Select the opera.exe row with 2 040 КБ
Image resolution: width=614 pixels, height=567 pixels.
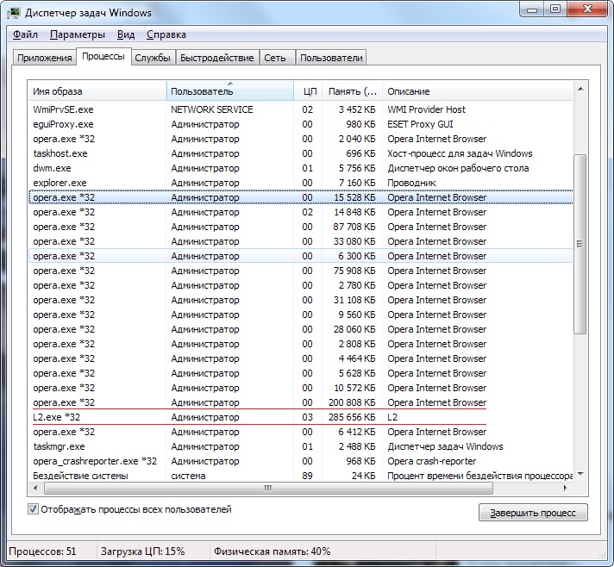[x=300, y=139]
